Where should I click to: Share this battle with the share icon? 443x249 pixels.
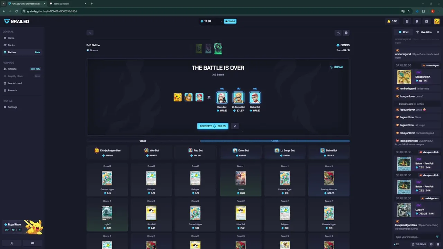pyautogui.click(x=338, y=33)
